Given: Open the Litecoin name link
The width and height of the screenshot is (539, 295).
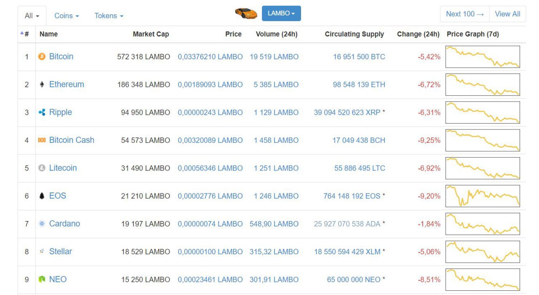Looking at the screenshot, I should 63,168.
